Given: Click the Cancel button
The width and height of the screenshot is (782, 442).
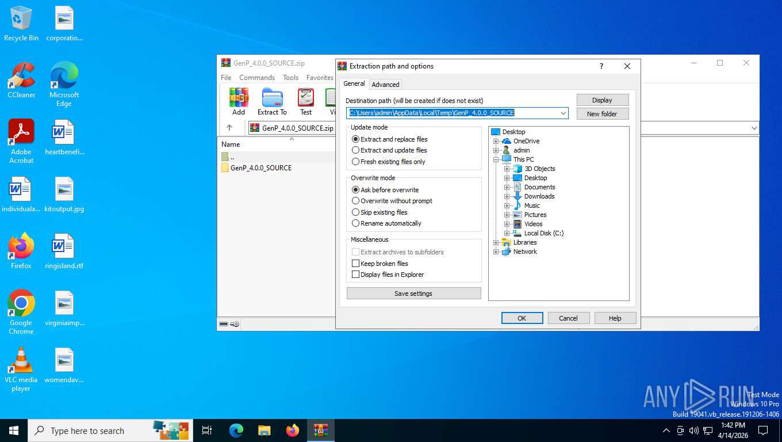Looking at the screenshot, I should [568, 318].
